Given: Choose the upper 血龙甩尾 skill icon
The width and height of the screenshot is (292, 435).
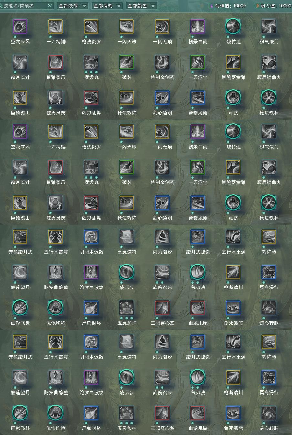Looking at the screenshot, I should click(198, 308).
